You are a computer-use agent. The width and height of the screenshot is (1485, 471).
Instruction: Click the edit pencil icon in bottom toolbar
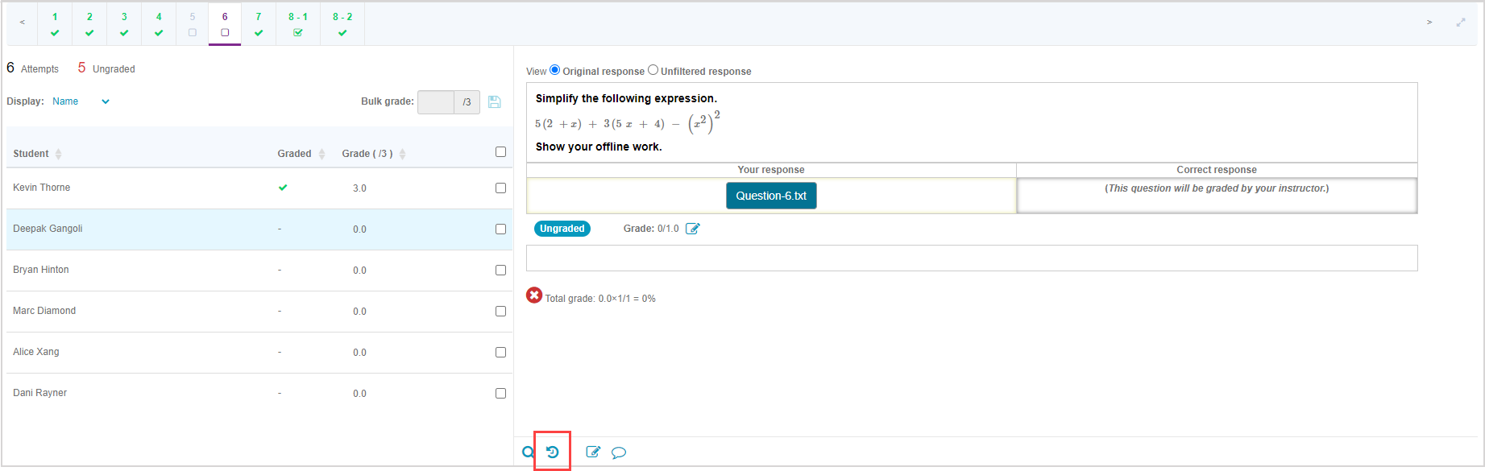[x=593, y=452]
